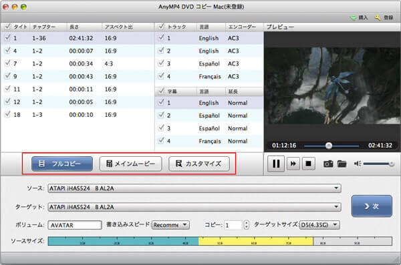
Task: Click the encoder (エンコーダー) column header
Action: pos(242,27)
